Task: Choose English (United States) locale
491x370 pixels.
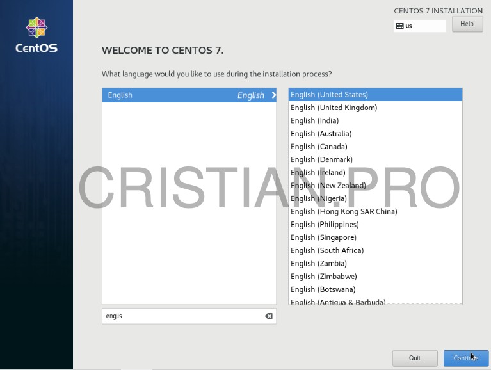Action: (x=375, y=95)
